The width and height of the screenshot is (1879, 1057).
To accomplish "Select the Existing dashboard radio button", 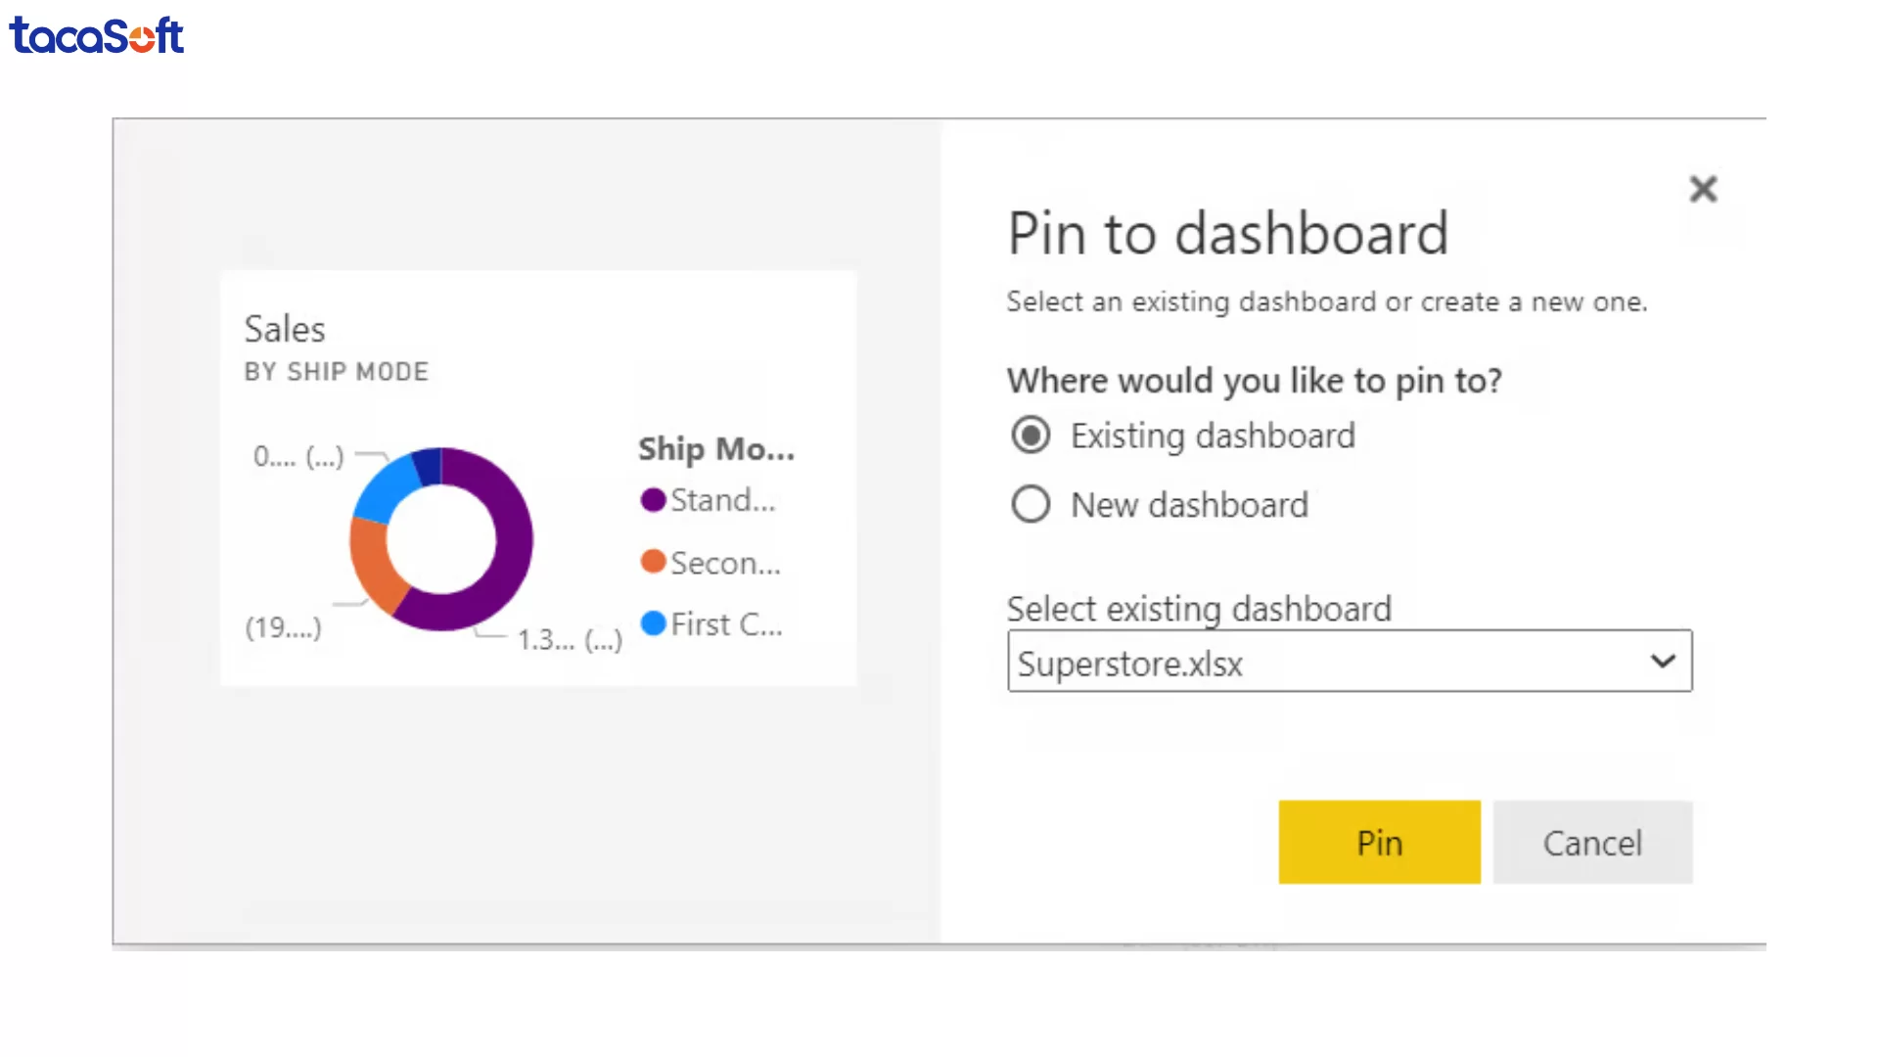I will (x=1031, y=435).
